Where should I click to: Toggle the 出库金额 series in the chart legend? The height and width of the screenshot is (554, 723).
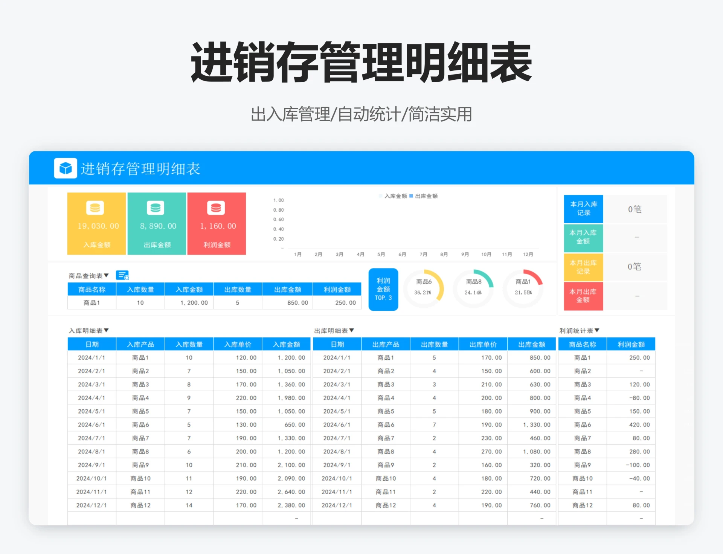[x=425, y=196]
